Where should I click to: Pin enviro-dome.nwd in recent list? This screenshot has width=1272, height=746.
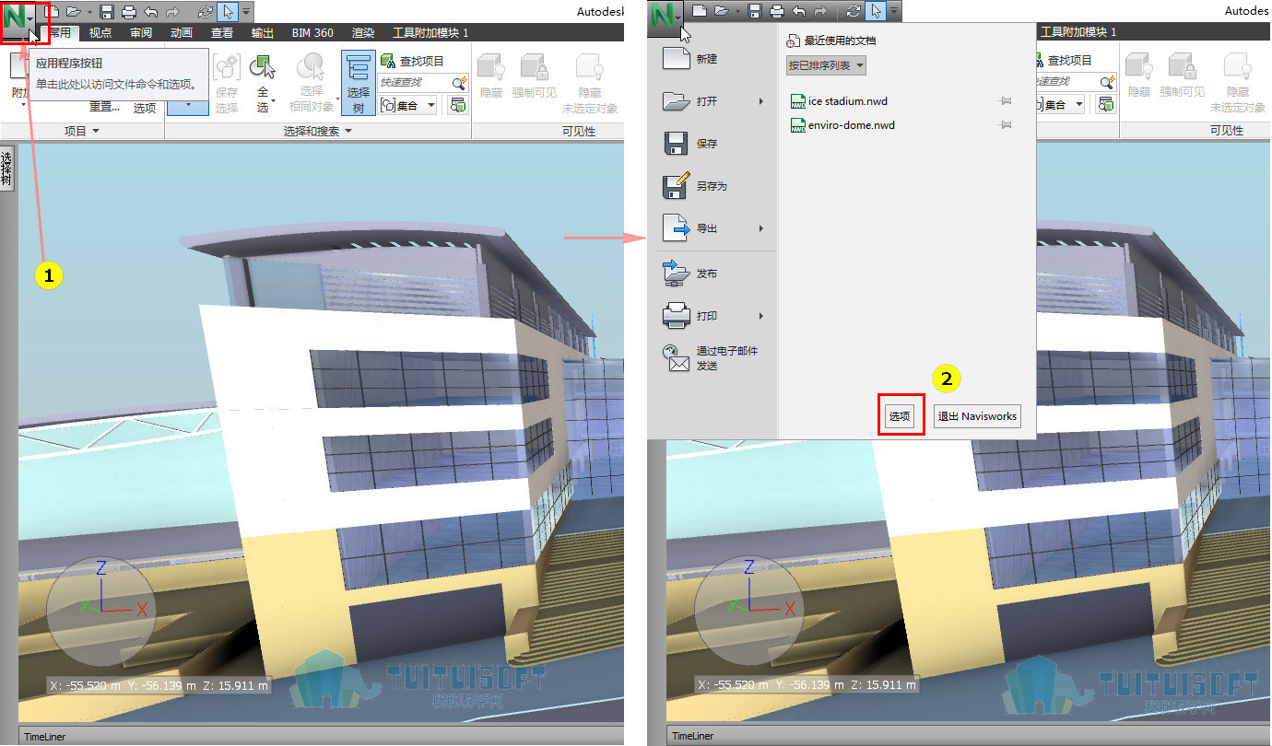click(x=1006, y=125)
